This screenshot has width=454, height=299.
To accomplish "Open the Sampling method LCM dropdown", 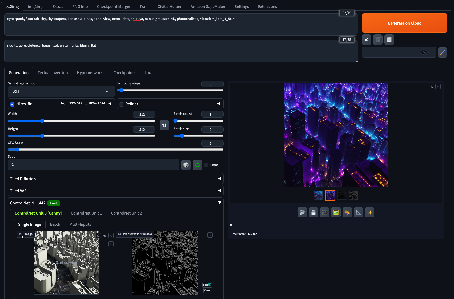I will (61, 92).
